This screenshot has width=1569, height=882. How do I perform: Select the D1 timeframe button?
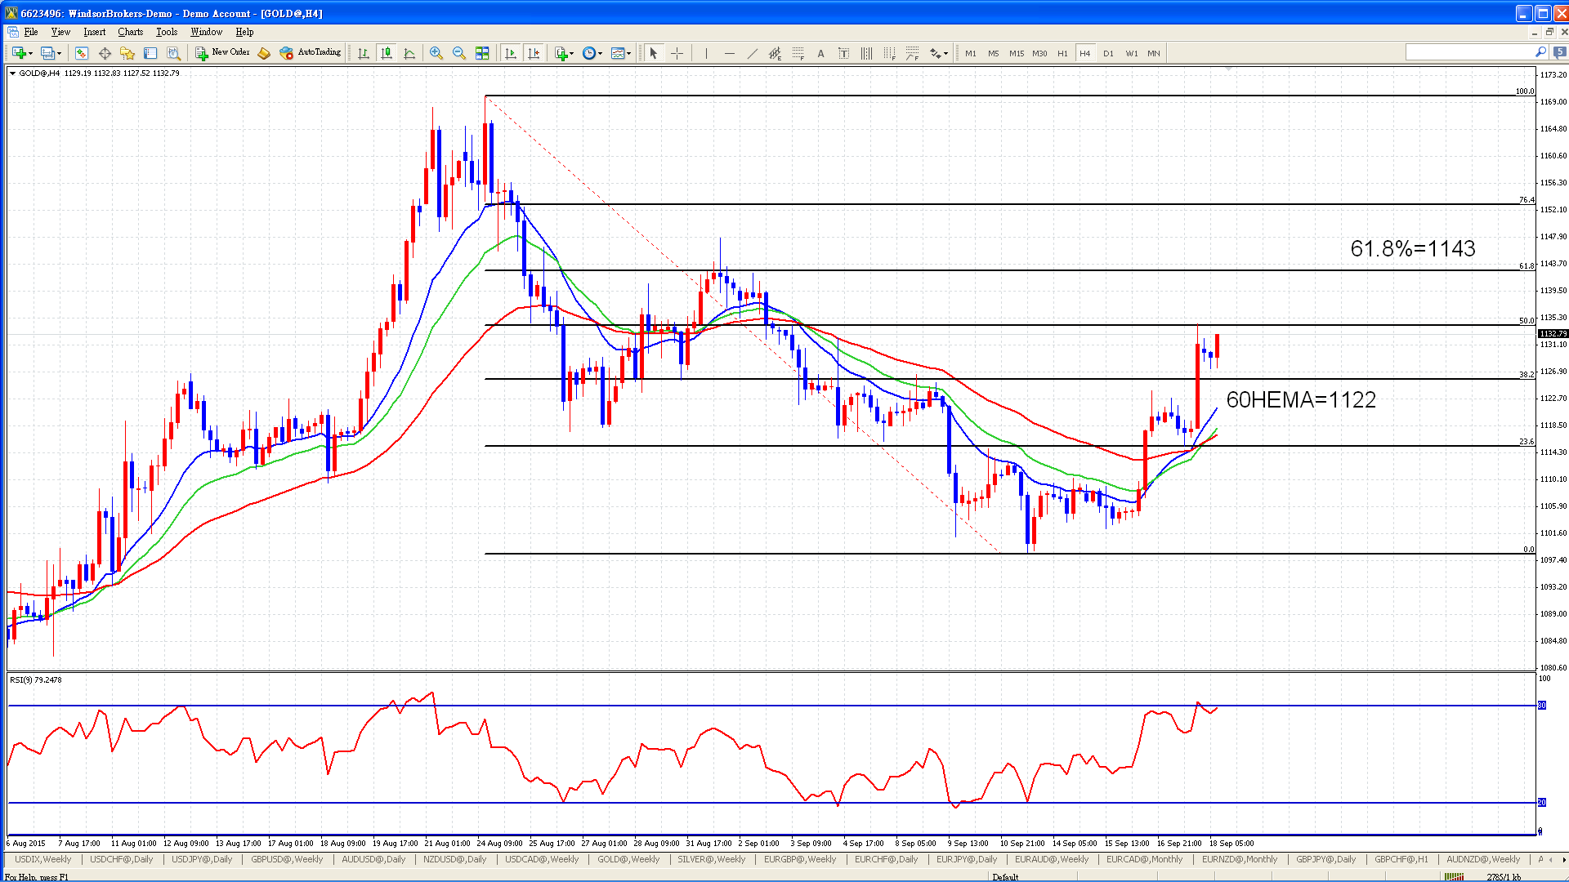pyautogui.click(x=1108, y=53)
